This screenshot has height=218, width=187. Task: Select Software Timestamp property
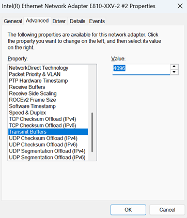pos(48,106)
